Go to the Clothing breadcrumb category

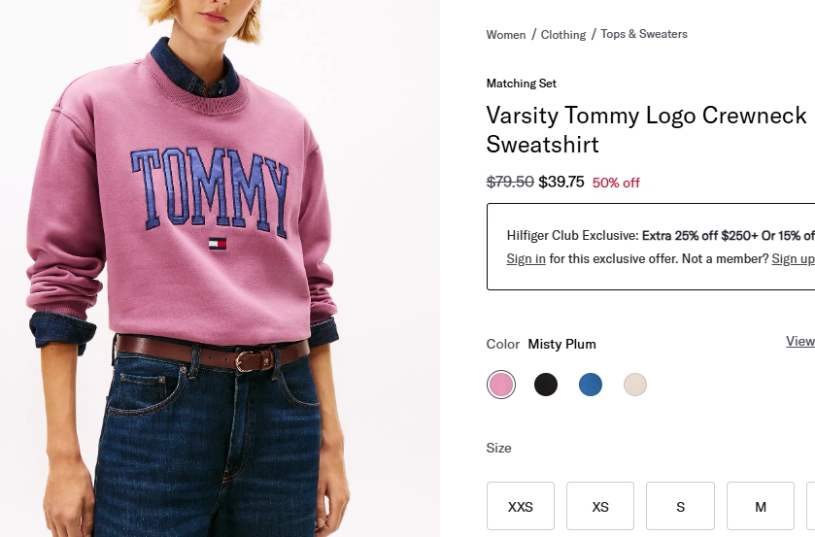point(563,35)
